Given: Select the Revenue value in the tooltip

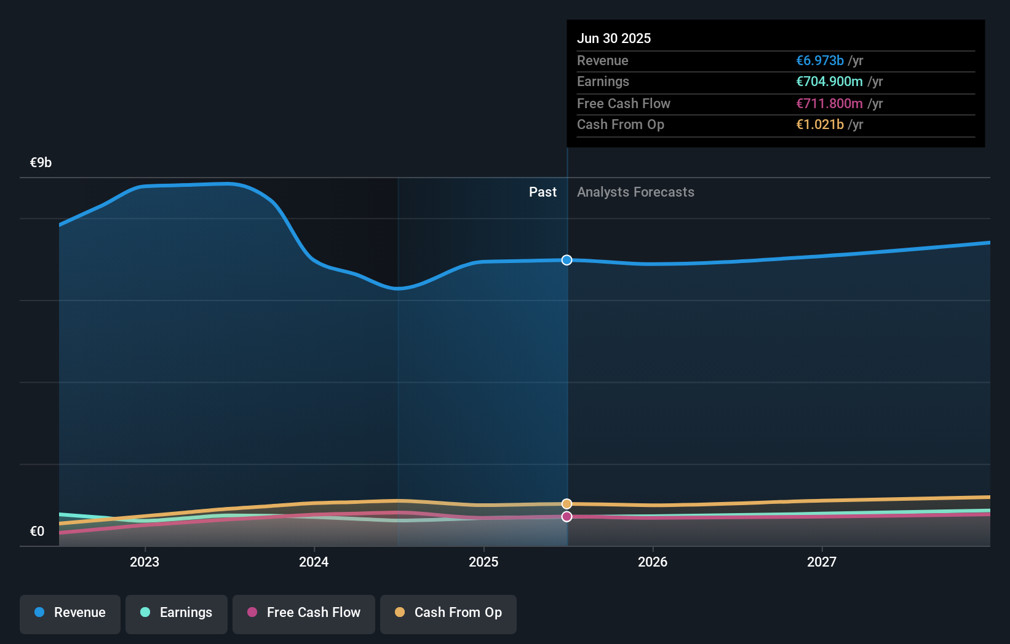Looking at the screenshot, I should [x=820, y=60].
